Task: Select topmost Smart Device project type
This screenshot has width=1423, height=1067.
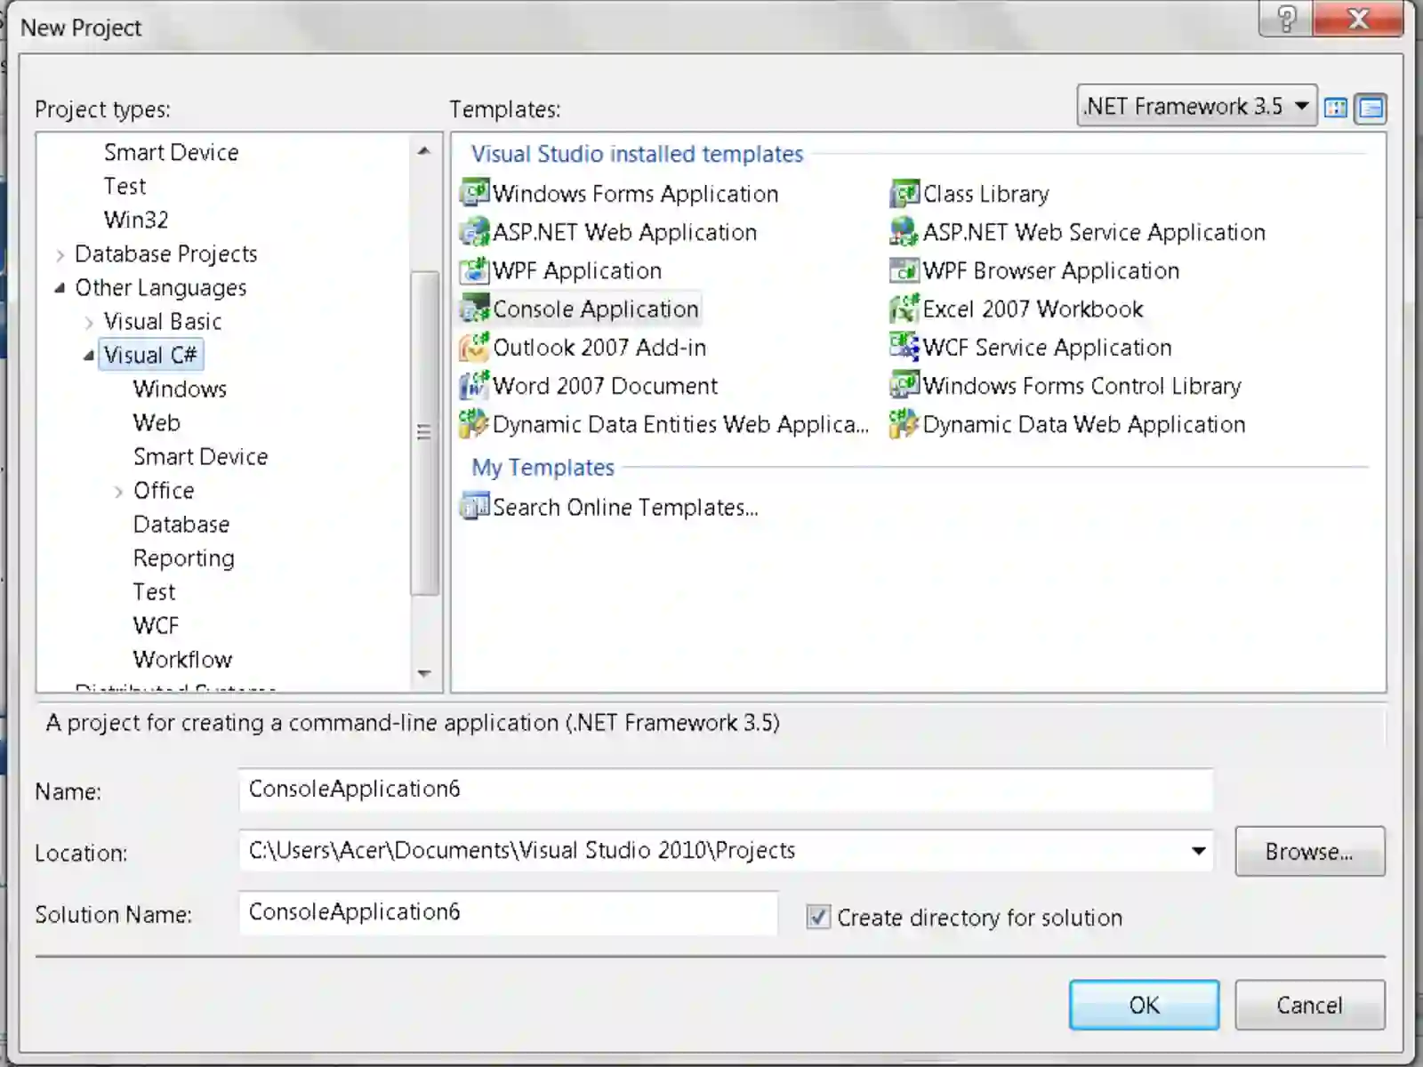Action: [171, 152]
